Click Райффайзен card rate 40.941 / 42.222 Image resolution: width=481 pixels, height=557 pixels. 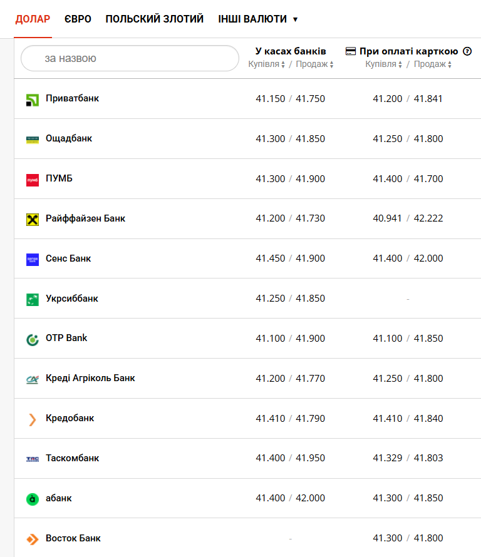point(408,218)
